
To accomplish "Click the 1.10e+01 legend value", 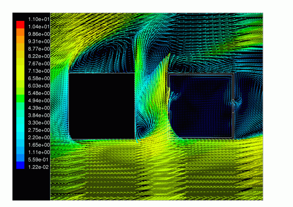I will tap(39, 19).
